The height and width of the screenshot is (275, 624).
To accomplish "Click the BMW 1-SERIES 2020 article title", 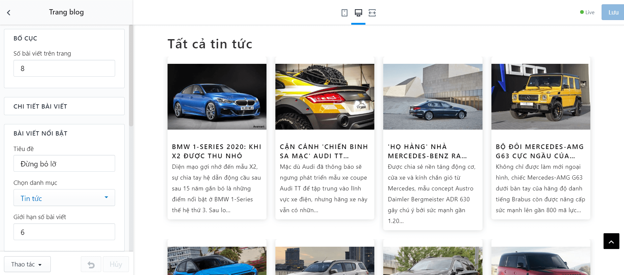I will coord(217,151).
